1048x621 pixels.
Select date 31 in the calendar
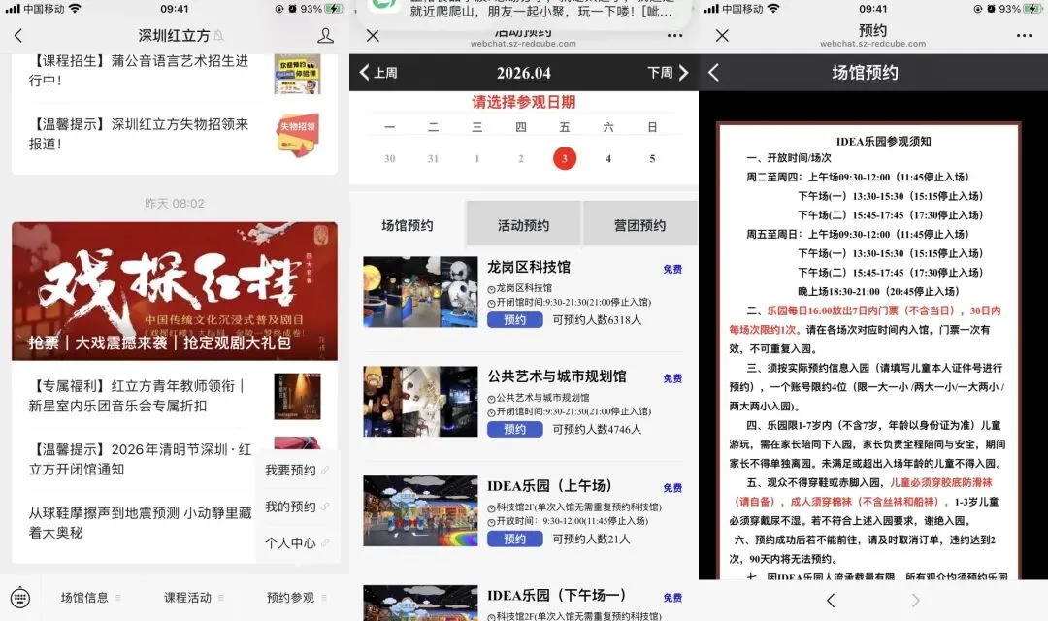(x=433, y=158)
